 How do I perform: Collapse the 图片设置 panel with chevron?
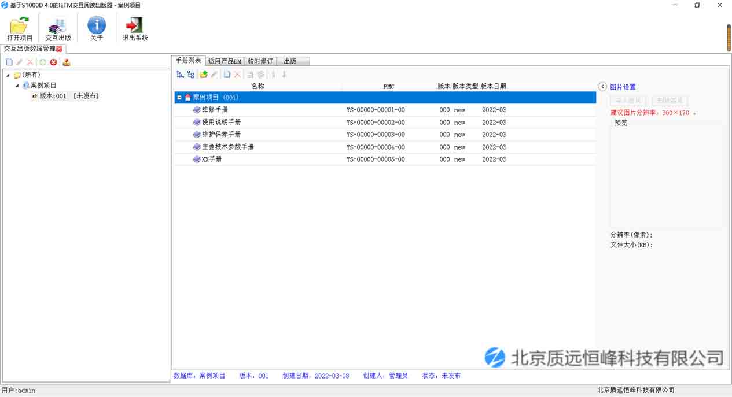[602, 87]
